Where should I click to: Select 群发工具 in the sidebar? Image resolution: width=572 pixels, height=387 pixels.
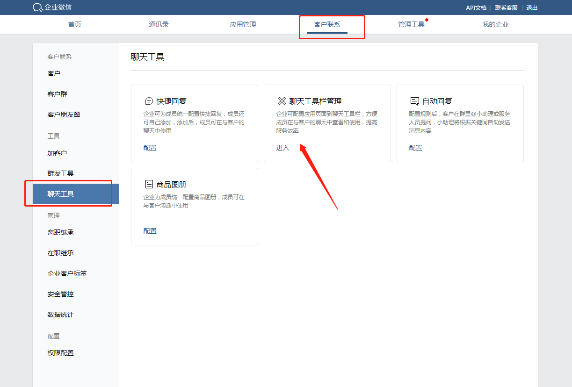click(60, 173)
